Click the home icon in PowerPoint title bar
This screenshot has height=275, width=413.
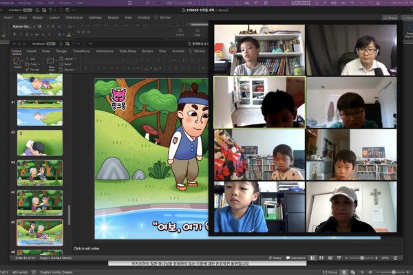point(61,44)
